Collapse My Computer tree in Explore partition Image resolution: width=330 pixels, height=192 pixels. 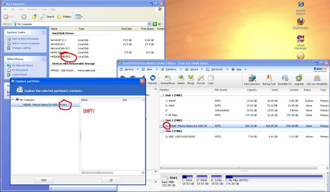pyautogui.click(x=13, y=100)
